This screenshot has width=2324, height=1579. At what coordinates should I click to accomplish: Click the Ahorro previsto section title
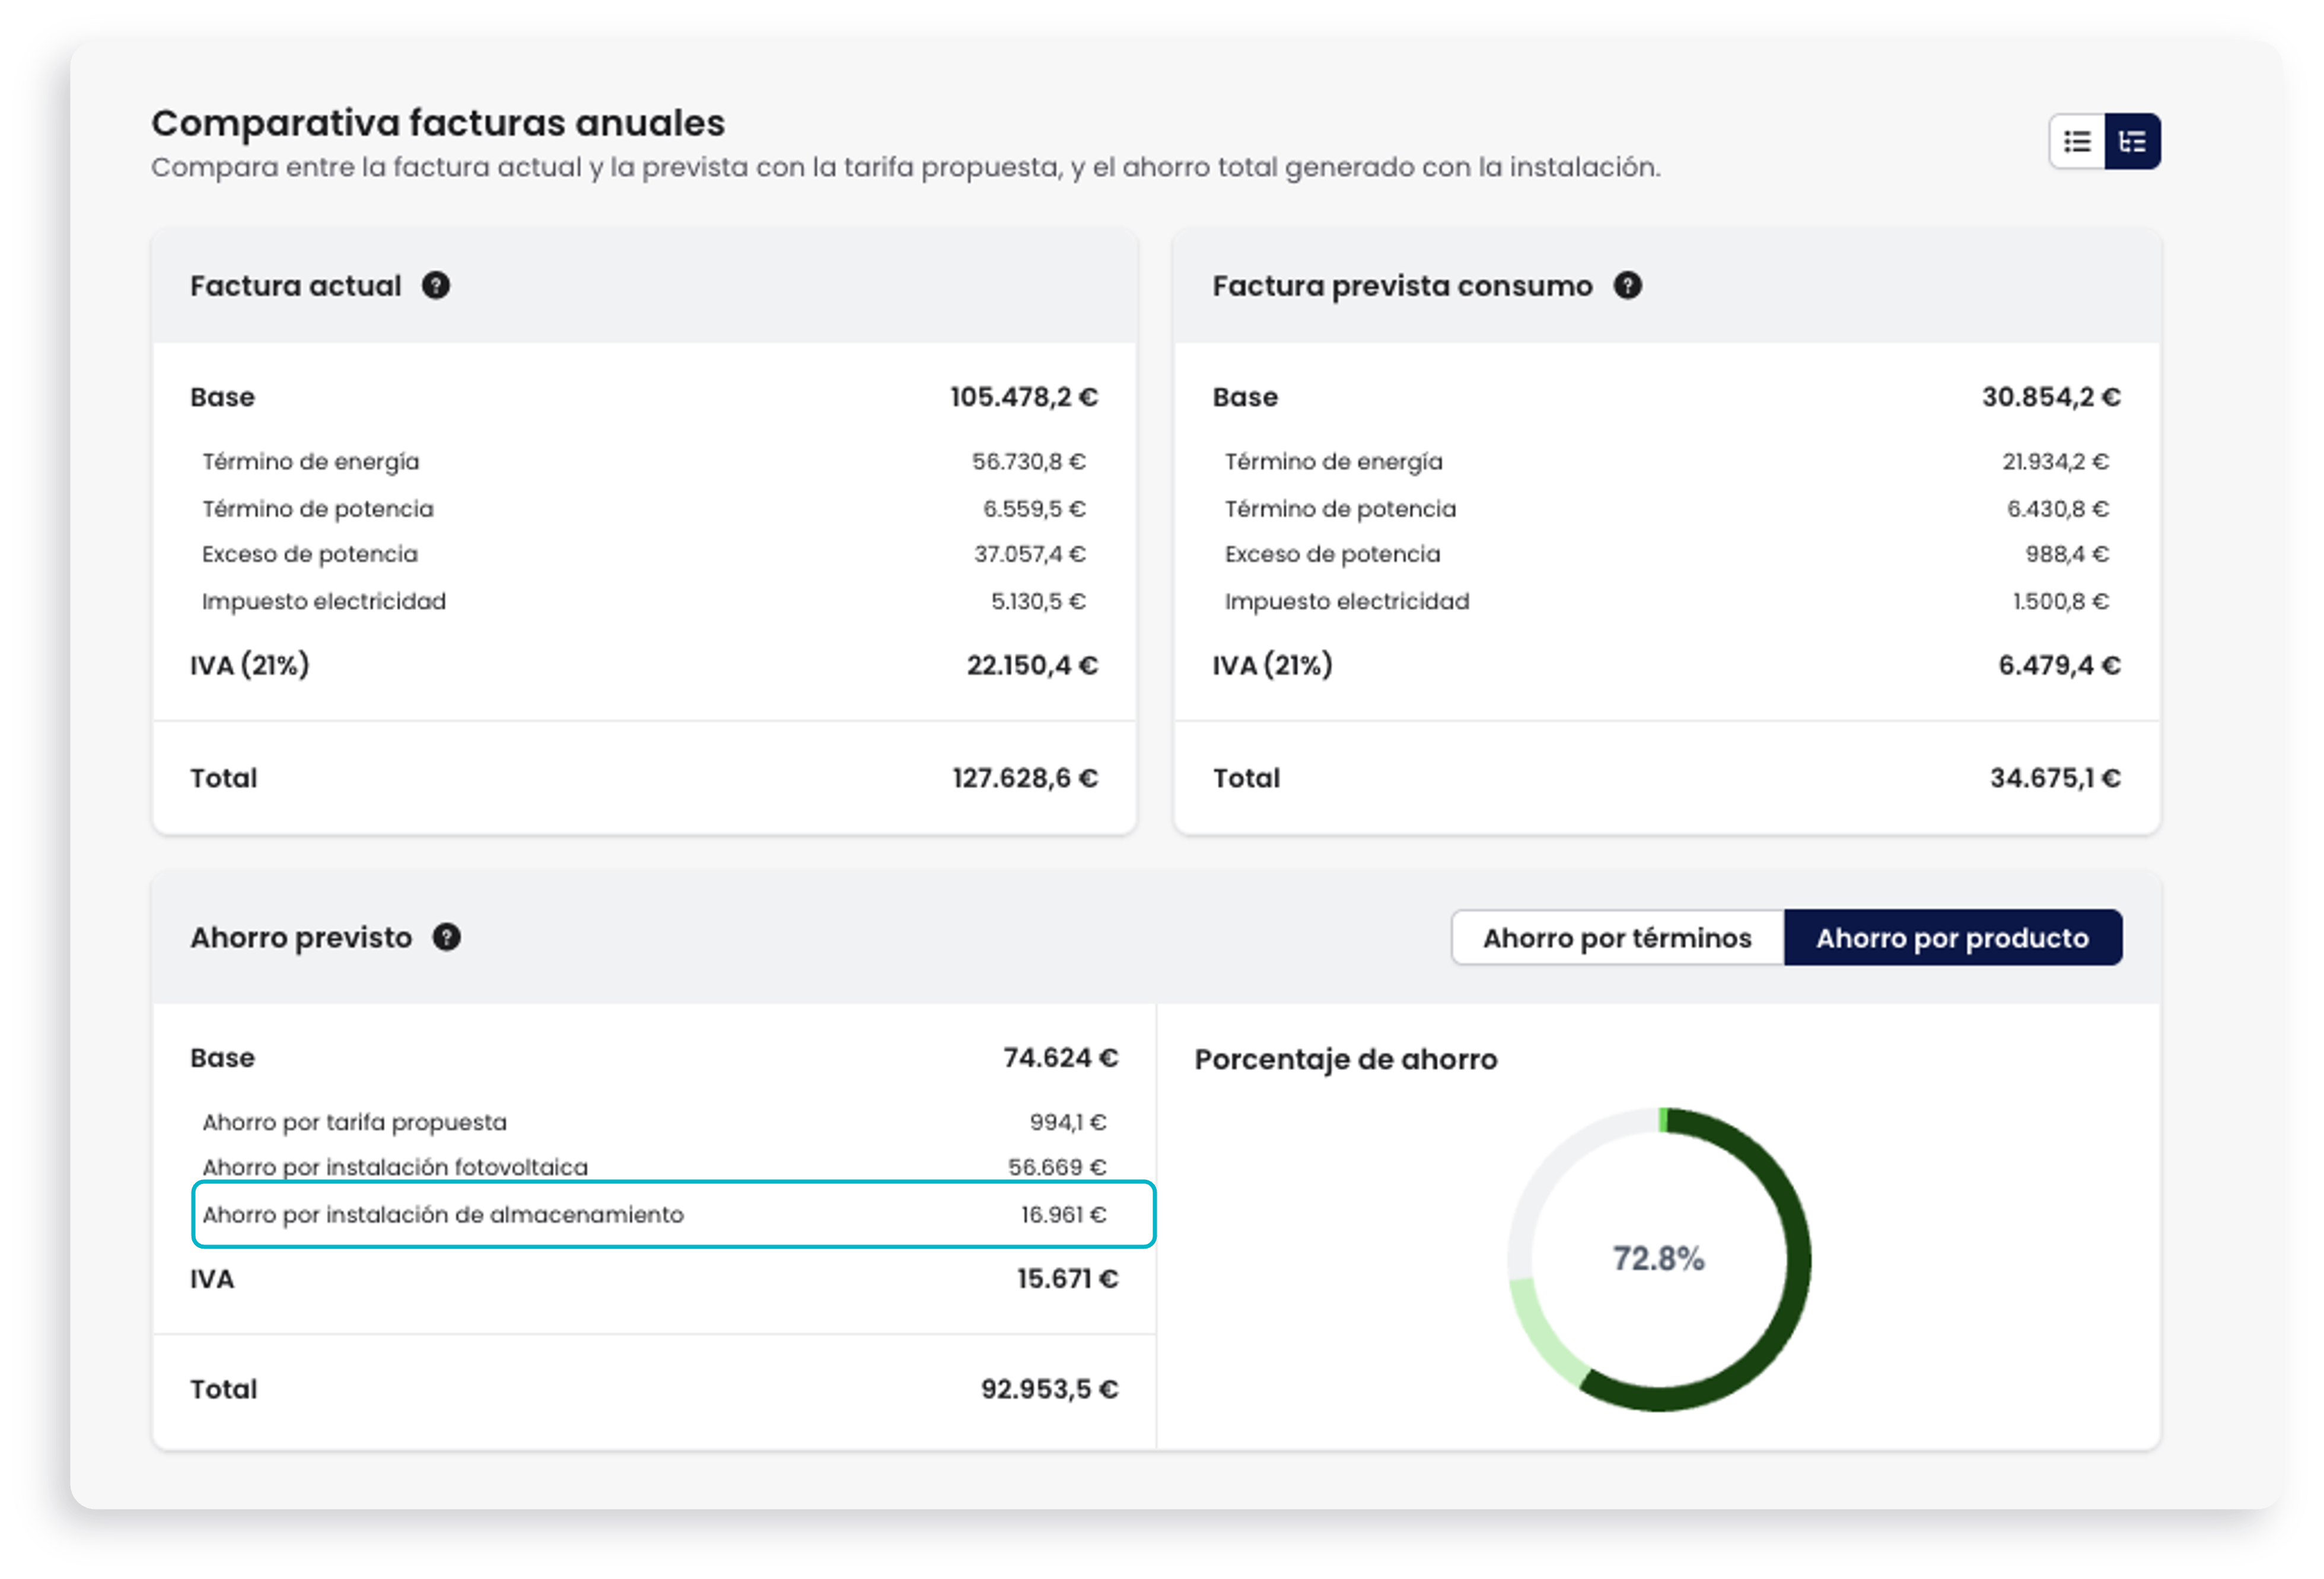(301, 938)
